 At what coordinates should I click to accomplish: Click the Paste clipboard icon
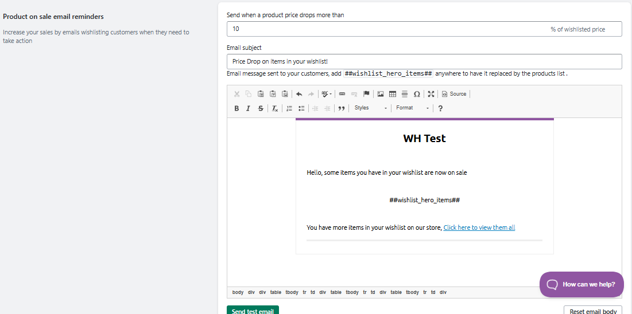coord(261,94)
